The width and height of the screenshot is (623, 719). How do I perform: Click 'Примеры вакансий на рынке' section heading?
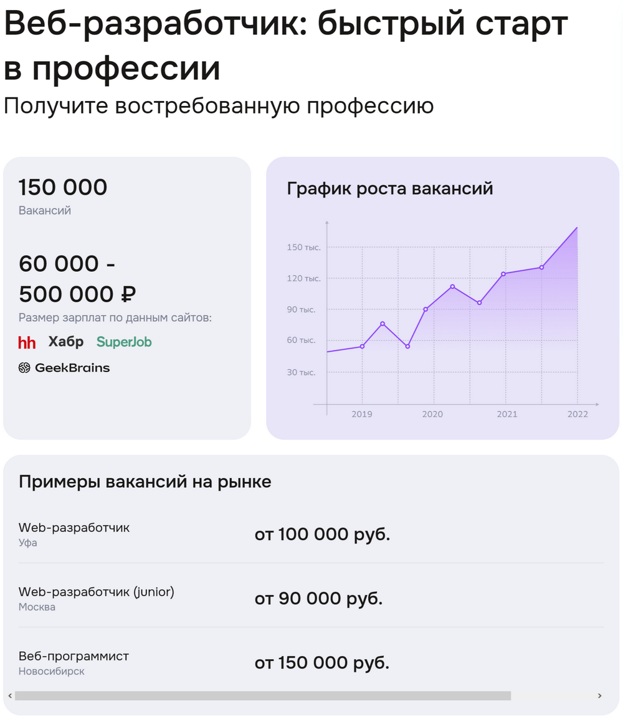click(x=145, y=482)
